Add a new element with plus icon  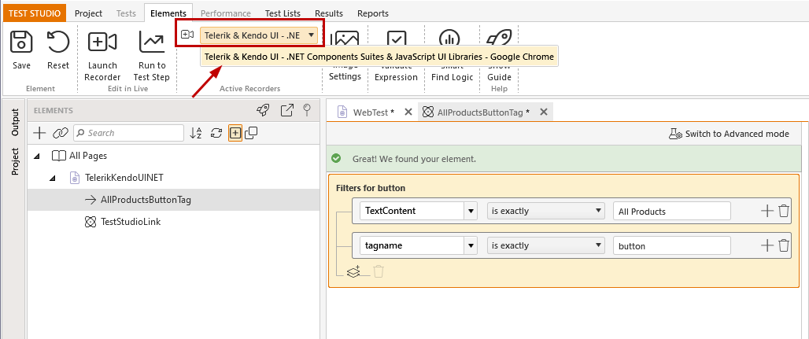coord(39,133)
